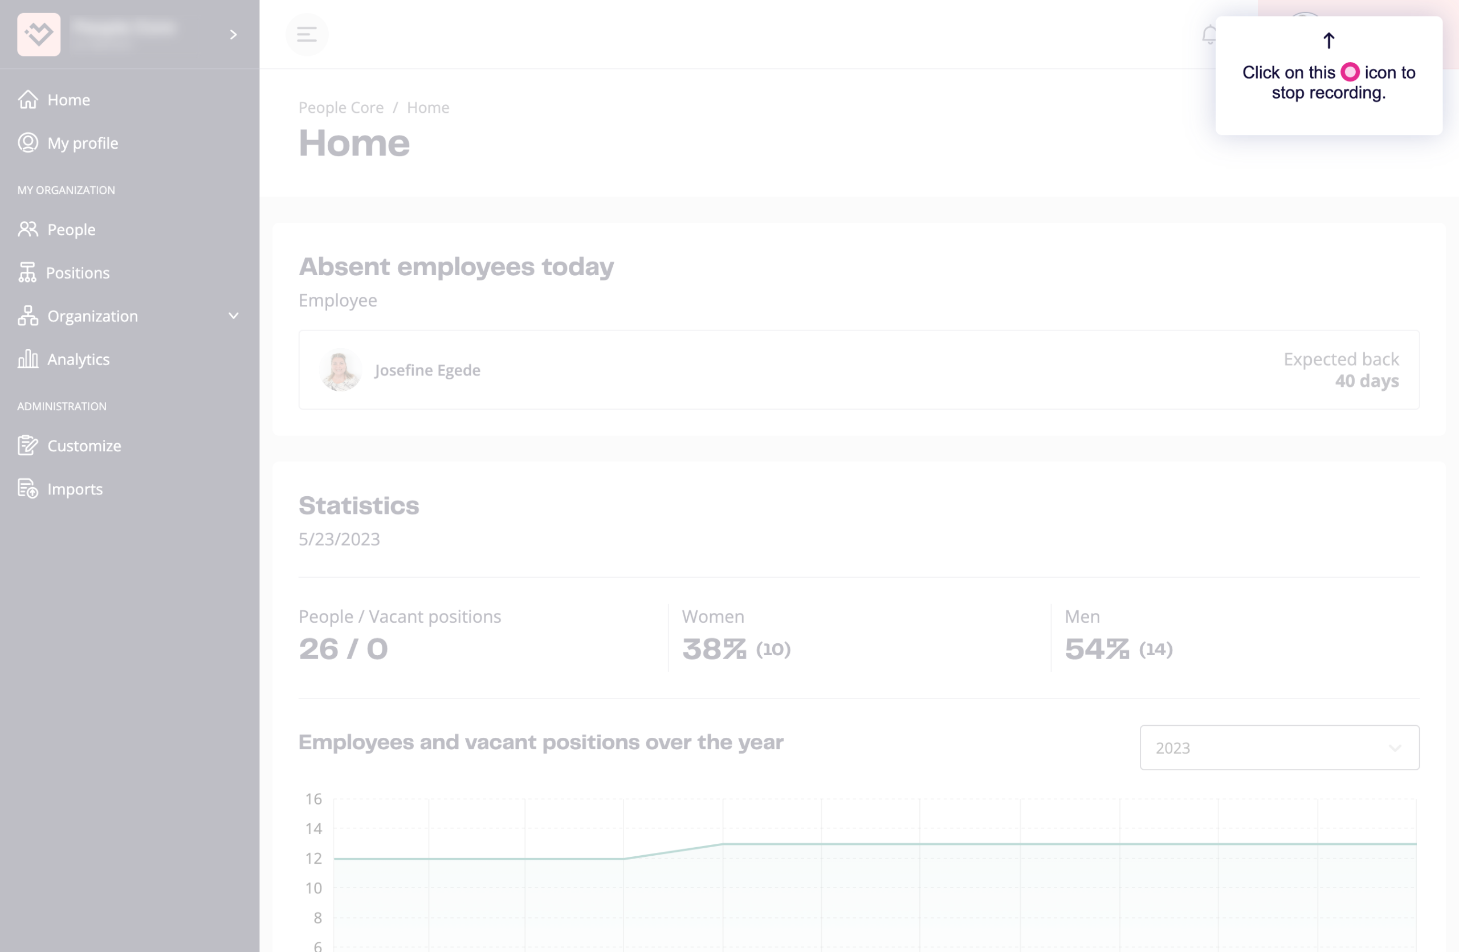Expand the Organization menu chevron

[233, 316]
